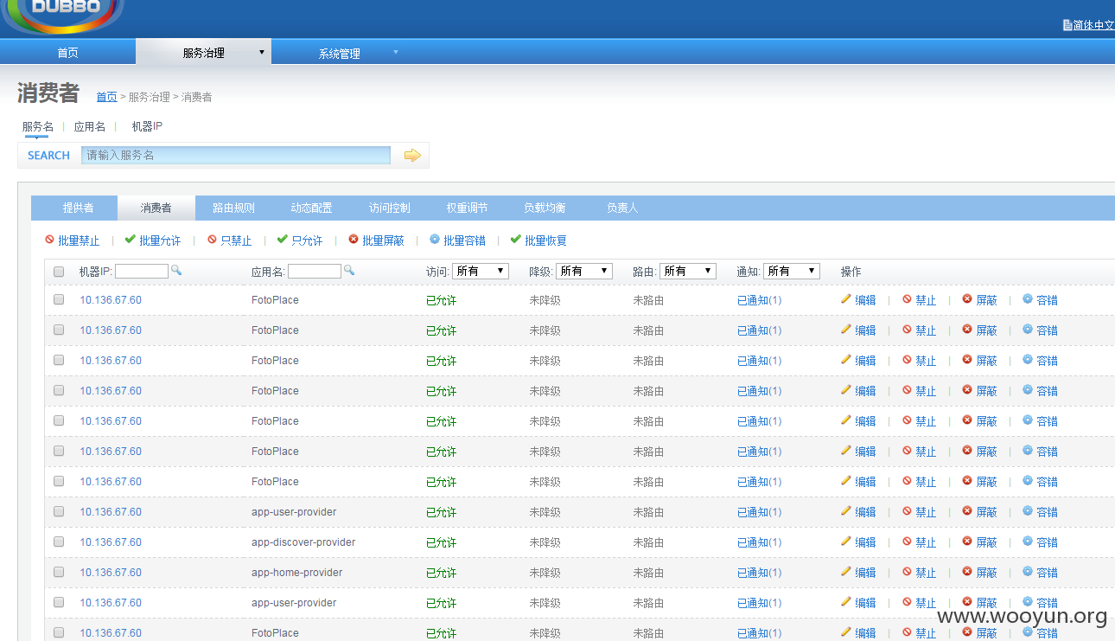Open 系统管理 navigation menu
This screenshot has height=641, width=1115.
pyautogui.click(x=339, y=54)
